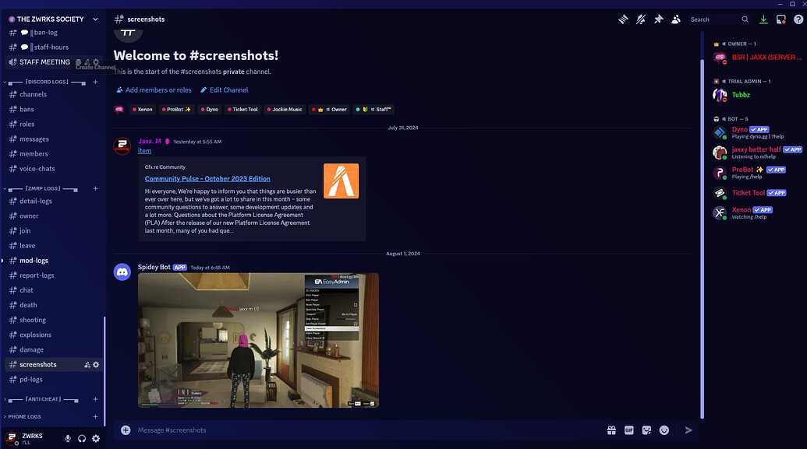Hide the member list icon
The image size is (807, 449).
[675, 19]
